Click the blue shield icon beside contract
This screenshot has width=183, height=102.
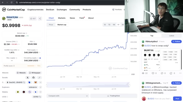(29, 82)
